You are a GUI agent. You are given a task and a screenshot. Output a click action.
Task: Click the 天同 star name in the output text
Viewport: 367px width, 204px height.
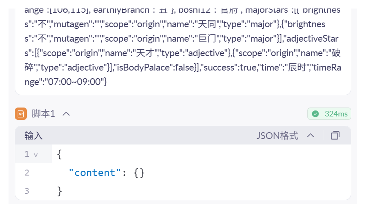pos(203,24)
